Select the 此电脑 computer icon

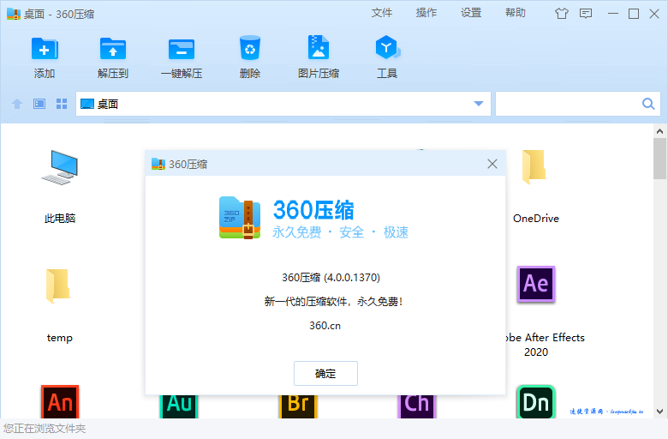pos(60,167)
